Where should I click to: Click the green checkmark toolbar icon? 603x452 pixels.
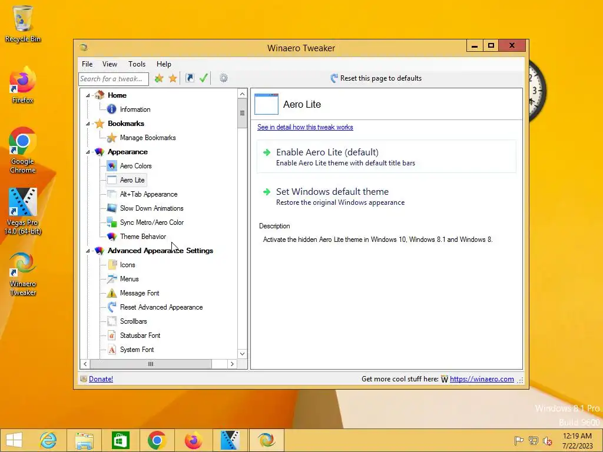pos(204,78)
